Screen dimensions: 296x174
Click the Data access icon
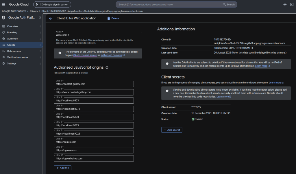pyautogui.click(x=3, y=51)
